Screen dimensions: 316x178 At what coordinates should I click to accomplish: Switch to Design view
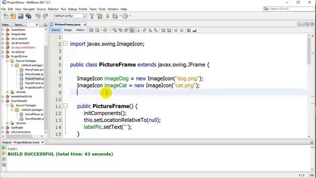click(x=68, y=30)
